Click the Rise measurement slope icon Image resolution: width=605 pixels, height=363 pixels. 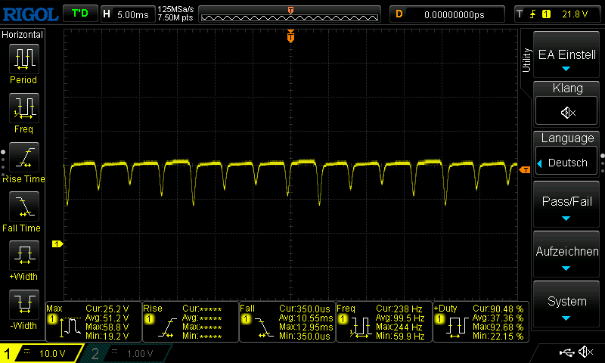(x=166, y=327)
